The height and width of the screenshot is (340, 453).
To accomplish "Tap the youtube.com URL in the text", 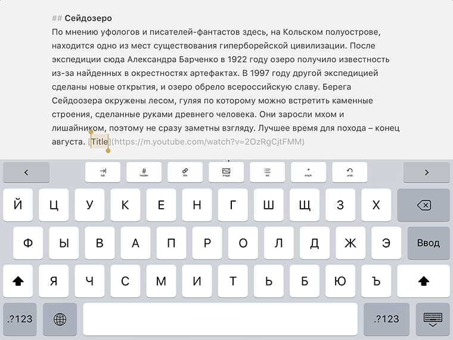I will (208, 142).
